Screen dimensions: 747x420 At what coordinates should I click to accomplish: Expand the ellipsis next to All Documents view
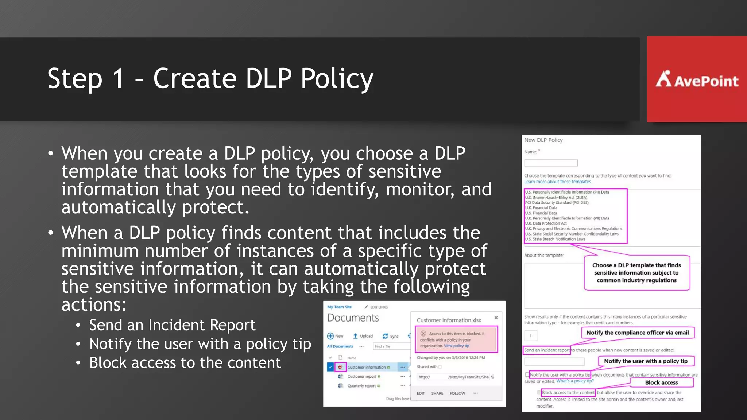[361, 346]
